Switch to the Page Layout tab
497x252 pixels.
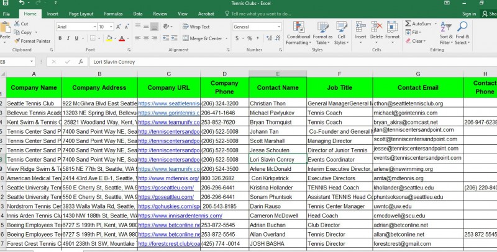pyautogui.click(x=81, y=14)
